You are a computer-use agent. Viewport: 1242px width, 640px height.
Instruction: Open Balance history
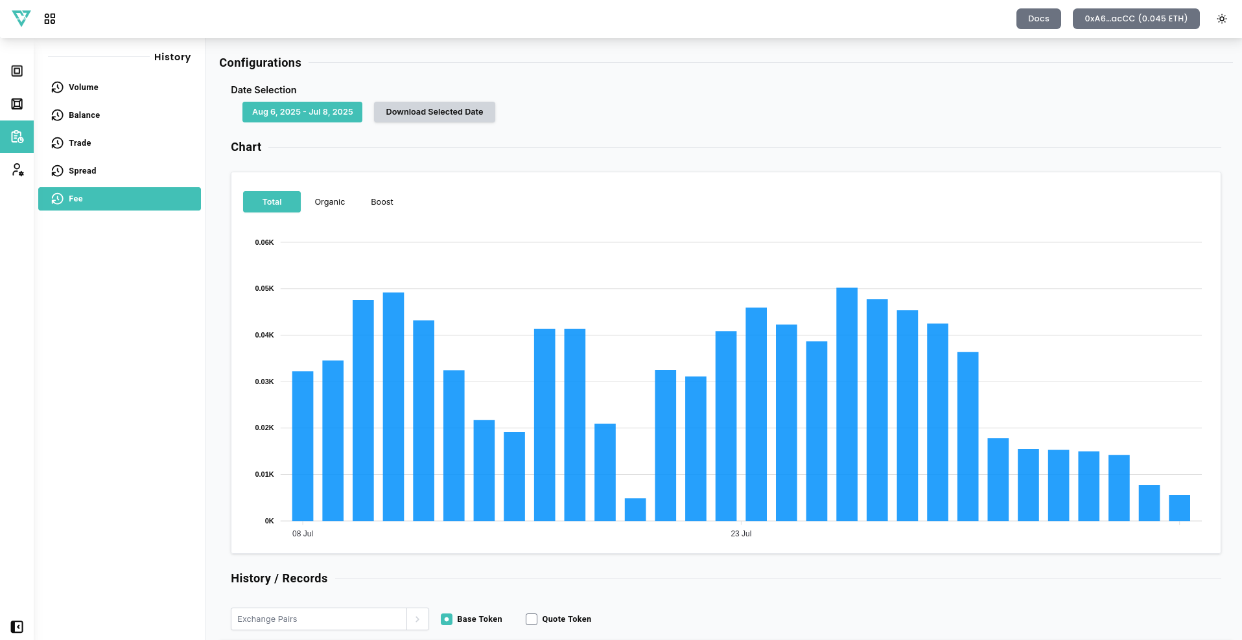click(x=84, y=115)
